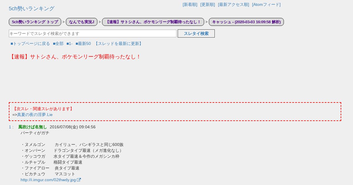
Task: Click the スレタイ検索 button
Action: [x=196, y=33]
